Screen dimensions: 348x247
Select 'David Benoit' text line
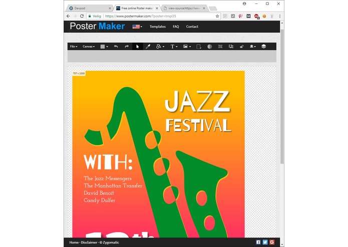click(x=99, y=193)
